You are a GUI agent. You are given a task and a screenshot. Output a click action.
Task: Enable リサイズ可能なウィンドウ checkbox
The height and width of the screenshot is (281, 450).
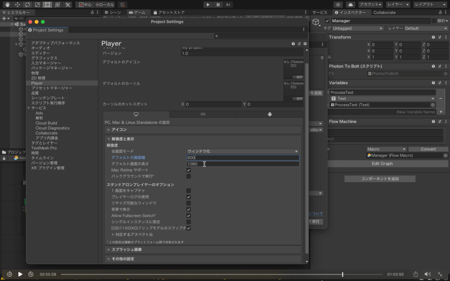coord(189,203)
